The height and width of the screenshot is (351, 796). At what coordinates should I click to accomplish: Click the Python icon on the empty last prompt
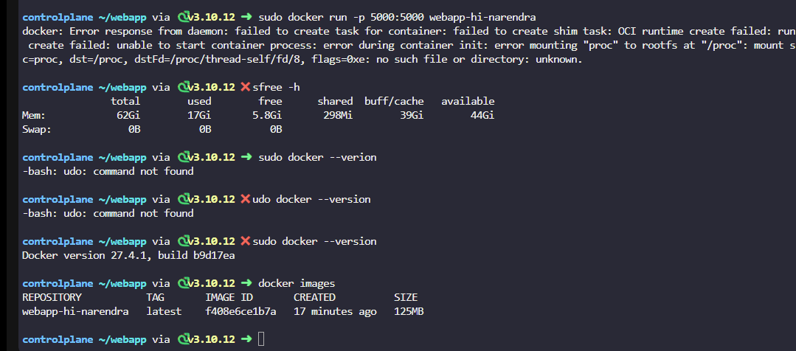click(x=183, y=339)
